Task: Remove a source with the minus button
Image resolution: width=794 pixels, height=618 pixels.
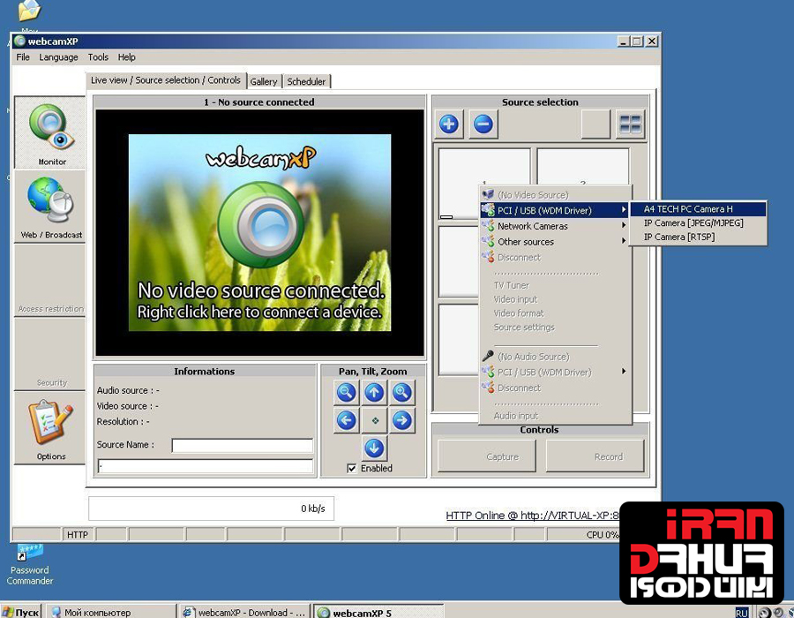Action: point(483,124)
